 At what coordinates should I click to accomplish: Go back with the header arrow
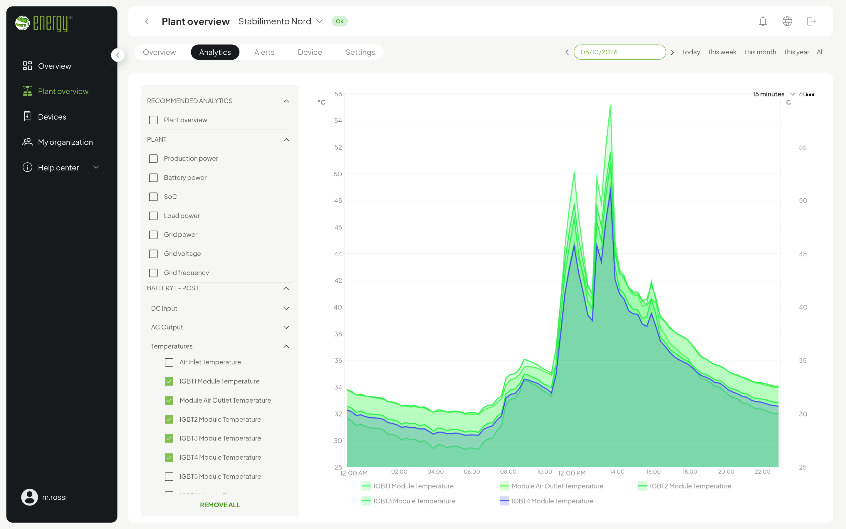(147, 21)
